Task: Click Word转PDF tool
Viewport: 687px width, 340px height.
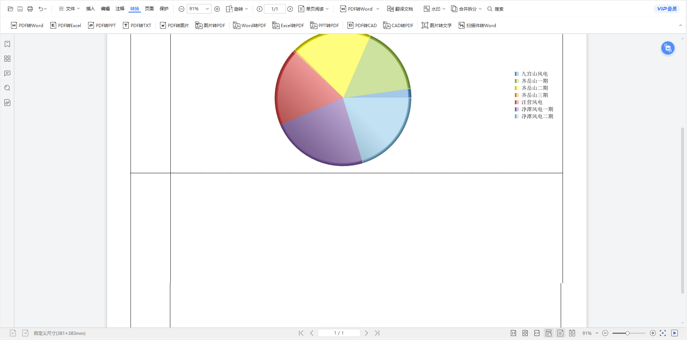Action: coord(250,25)
